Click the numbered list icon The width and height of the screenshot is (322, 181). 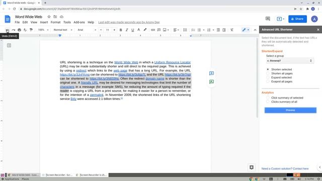(x=209, y=30)
